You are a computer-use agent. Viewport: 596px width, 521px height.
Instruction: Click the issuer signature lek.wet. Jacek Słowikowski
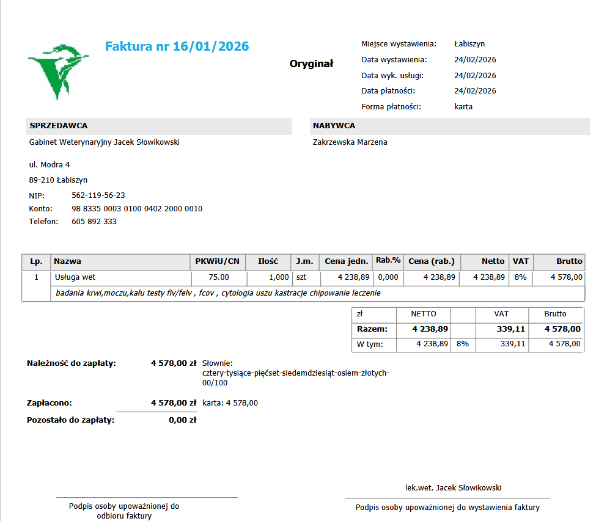point(453,487)
